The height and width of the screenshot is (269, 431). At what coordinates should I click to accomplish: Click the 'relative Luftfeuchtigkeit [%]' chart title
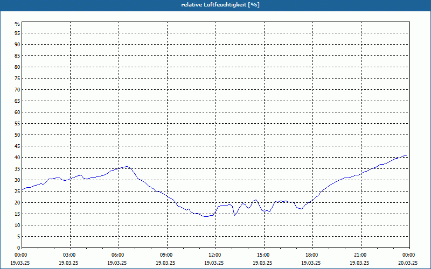tap(220, 5)
